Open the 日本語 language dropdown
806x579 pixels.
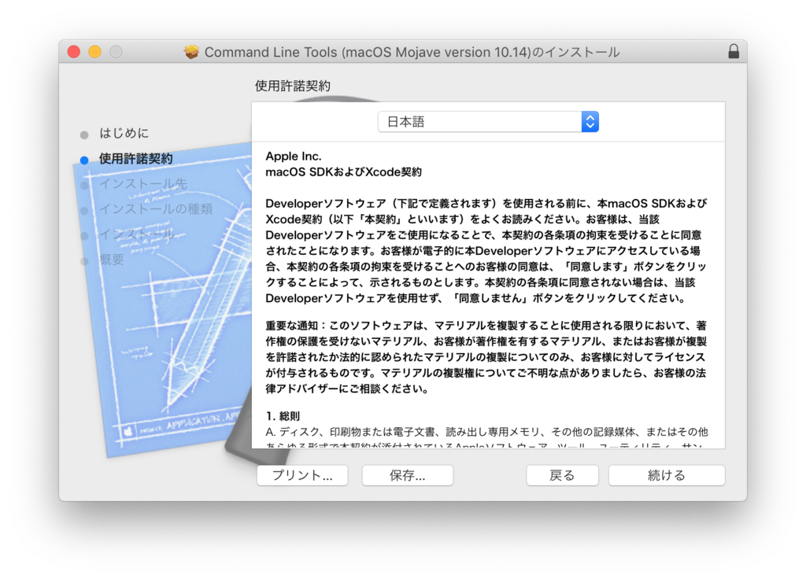click(x=488, y=122)
